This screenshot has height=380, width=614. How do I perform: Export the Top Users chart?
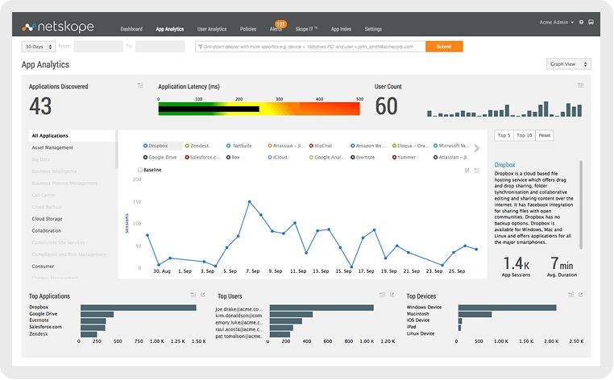point(392,295)
